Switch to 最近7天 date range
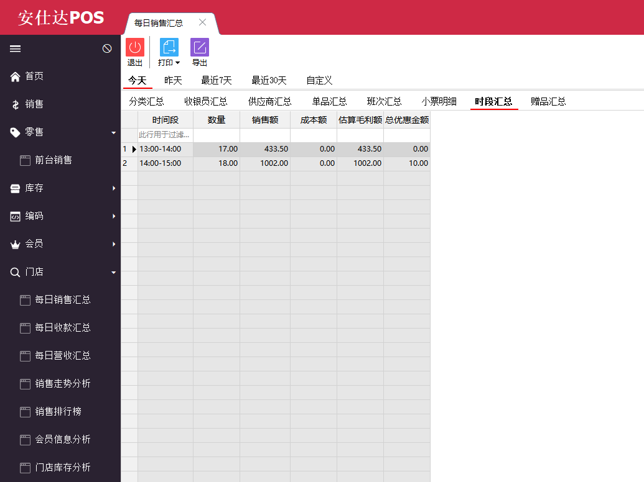Image resolution: width=644 pixels, height=482 pixels. (217, 80)
